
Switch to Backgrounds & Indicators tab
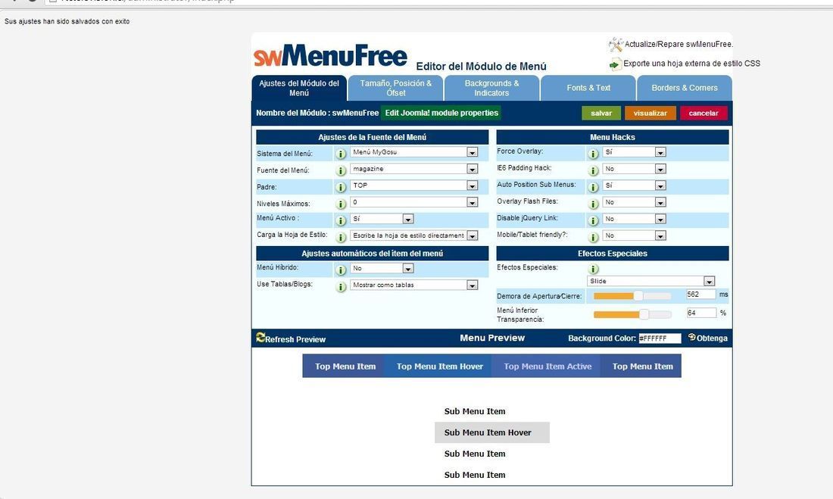(x=492, y=89)
